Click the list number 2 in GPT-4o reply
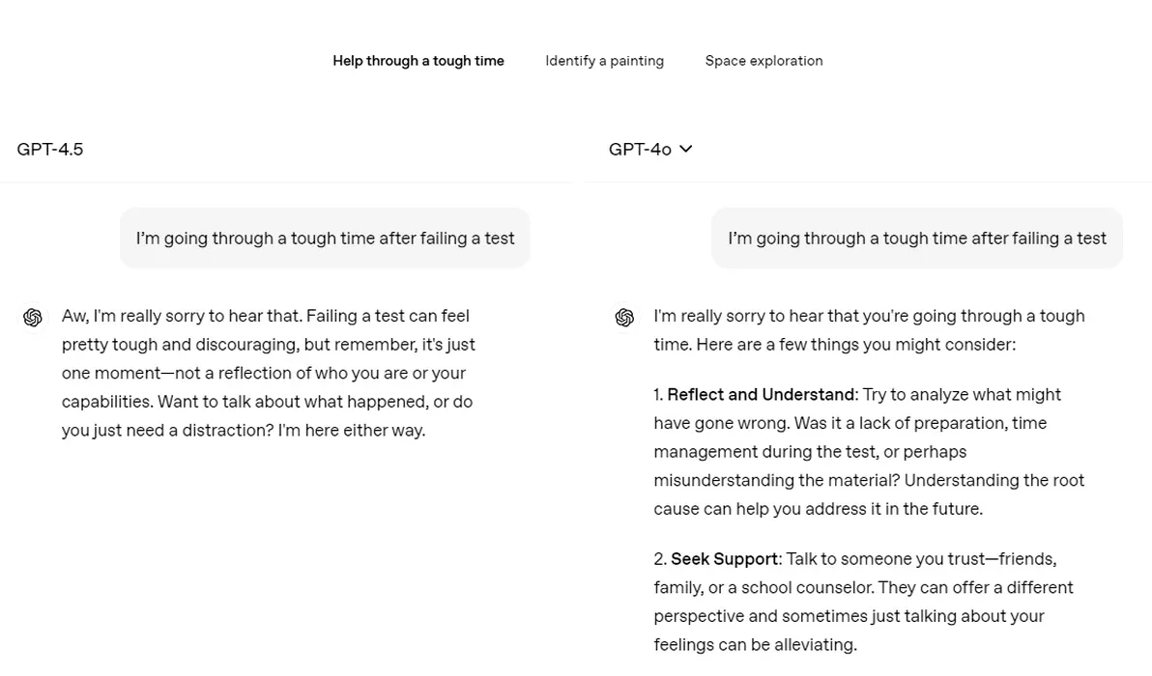 660,558
